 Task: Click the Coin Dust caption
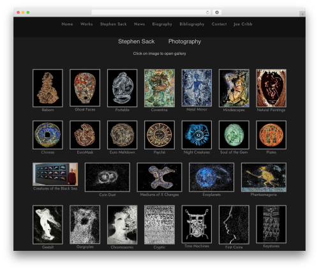coord(107,195)
